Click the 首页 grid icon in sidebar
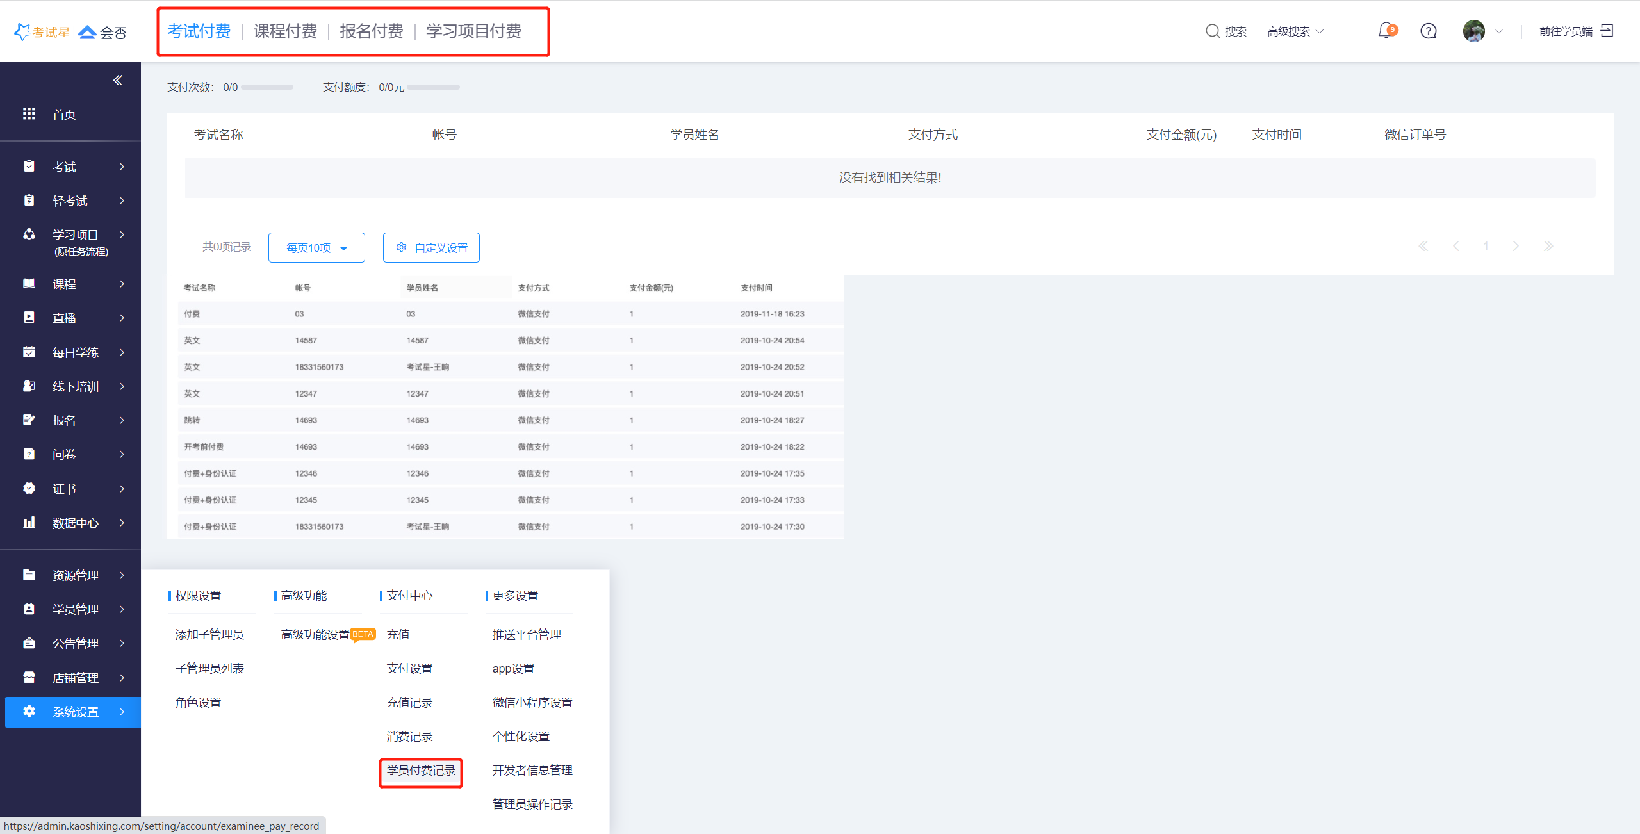 pyautogui.click(x=29, y=113)
